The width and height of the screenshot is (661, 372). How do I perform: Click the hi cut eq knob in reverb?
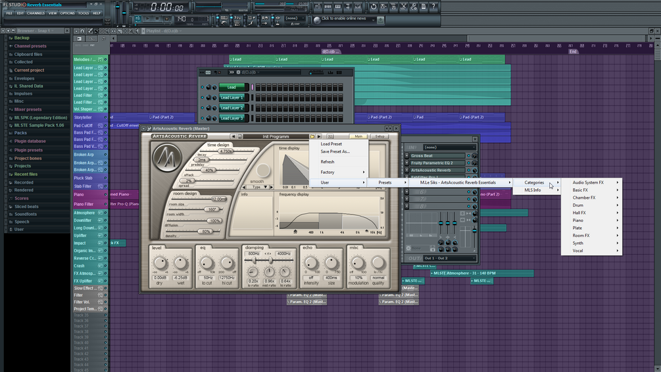click(x=227, y=263)
